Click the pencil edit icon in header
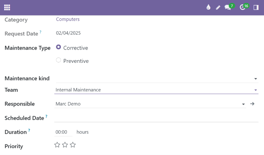 pos(218,7)
